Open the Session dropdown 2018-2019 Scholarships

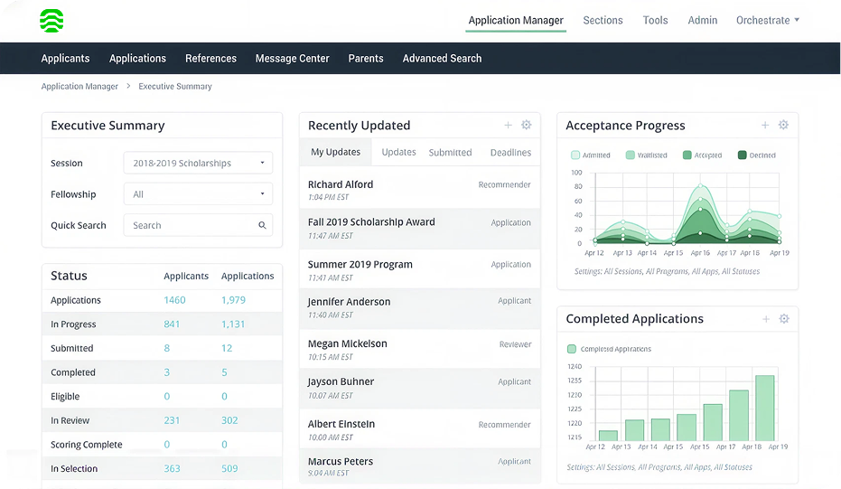pos(198,163)
